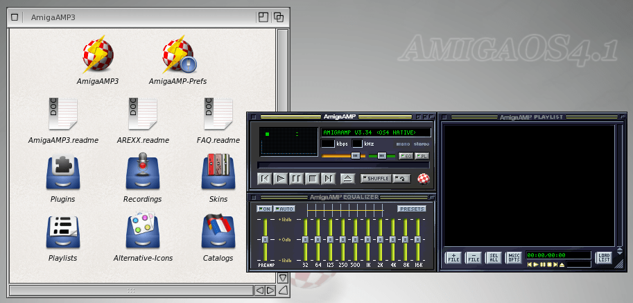Toggle the repeat button beside Shuffle
633x303 pixels.
(x=401, y=179)
